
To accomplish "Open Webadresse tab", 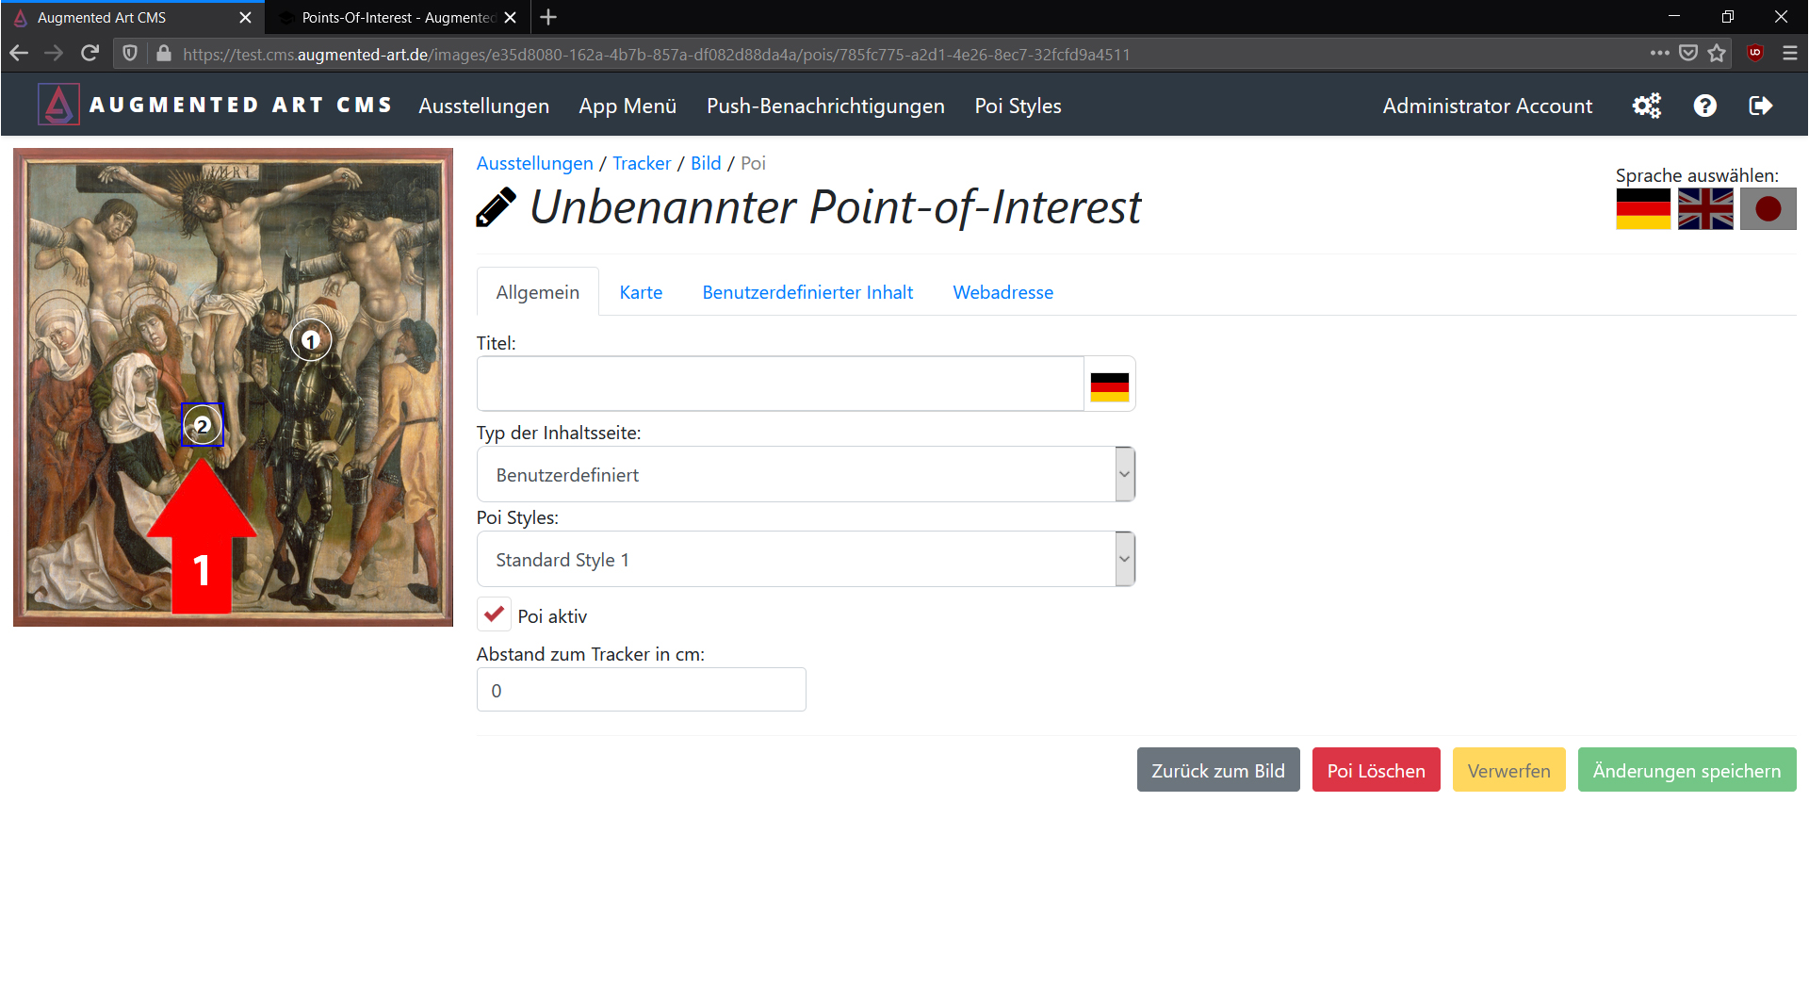I will coord(1003,292).
